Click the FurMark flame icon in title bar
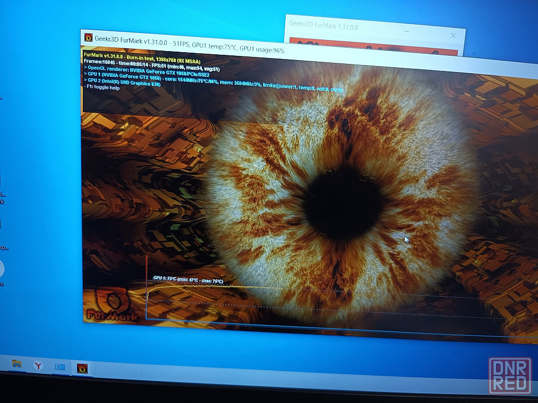 coord(88,38)
